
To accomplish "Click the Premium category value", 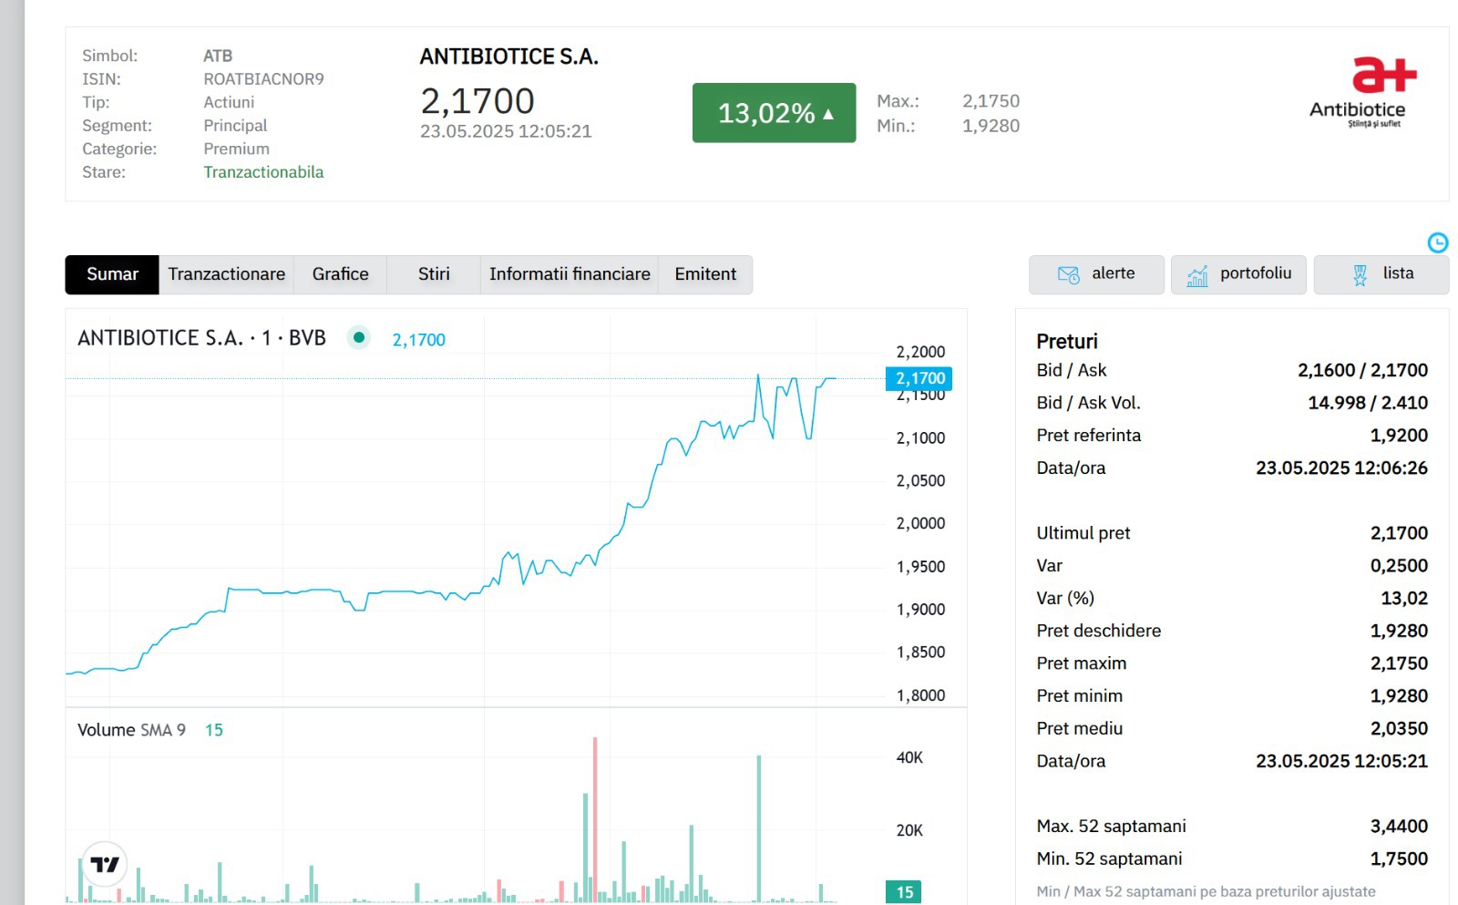I will 236,149.
